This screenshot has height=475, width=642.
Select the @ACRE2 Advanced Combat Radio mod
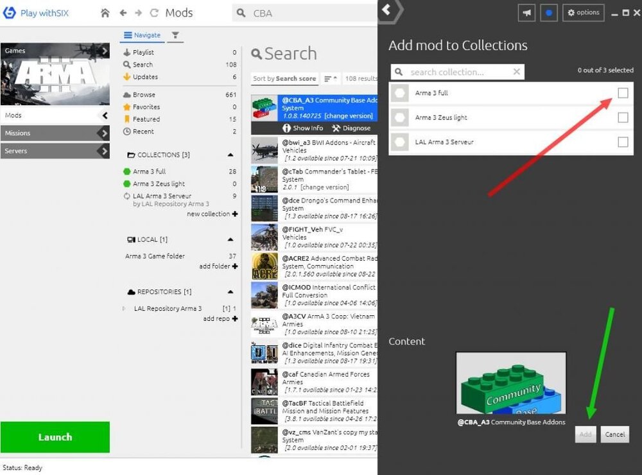coord(314,266)
